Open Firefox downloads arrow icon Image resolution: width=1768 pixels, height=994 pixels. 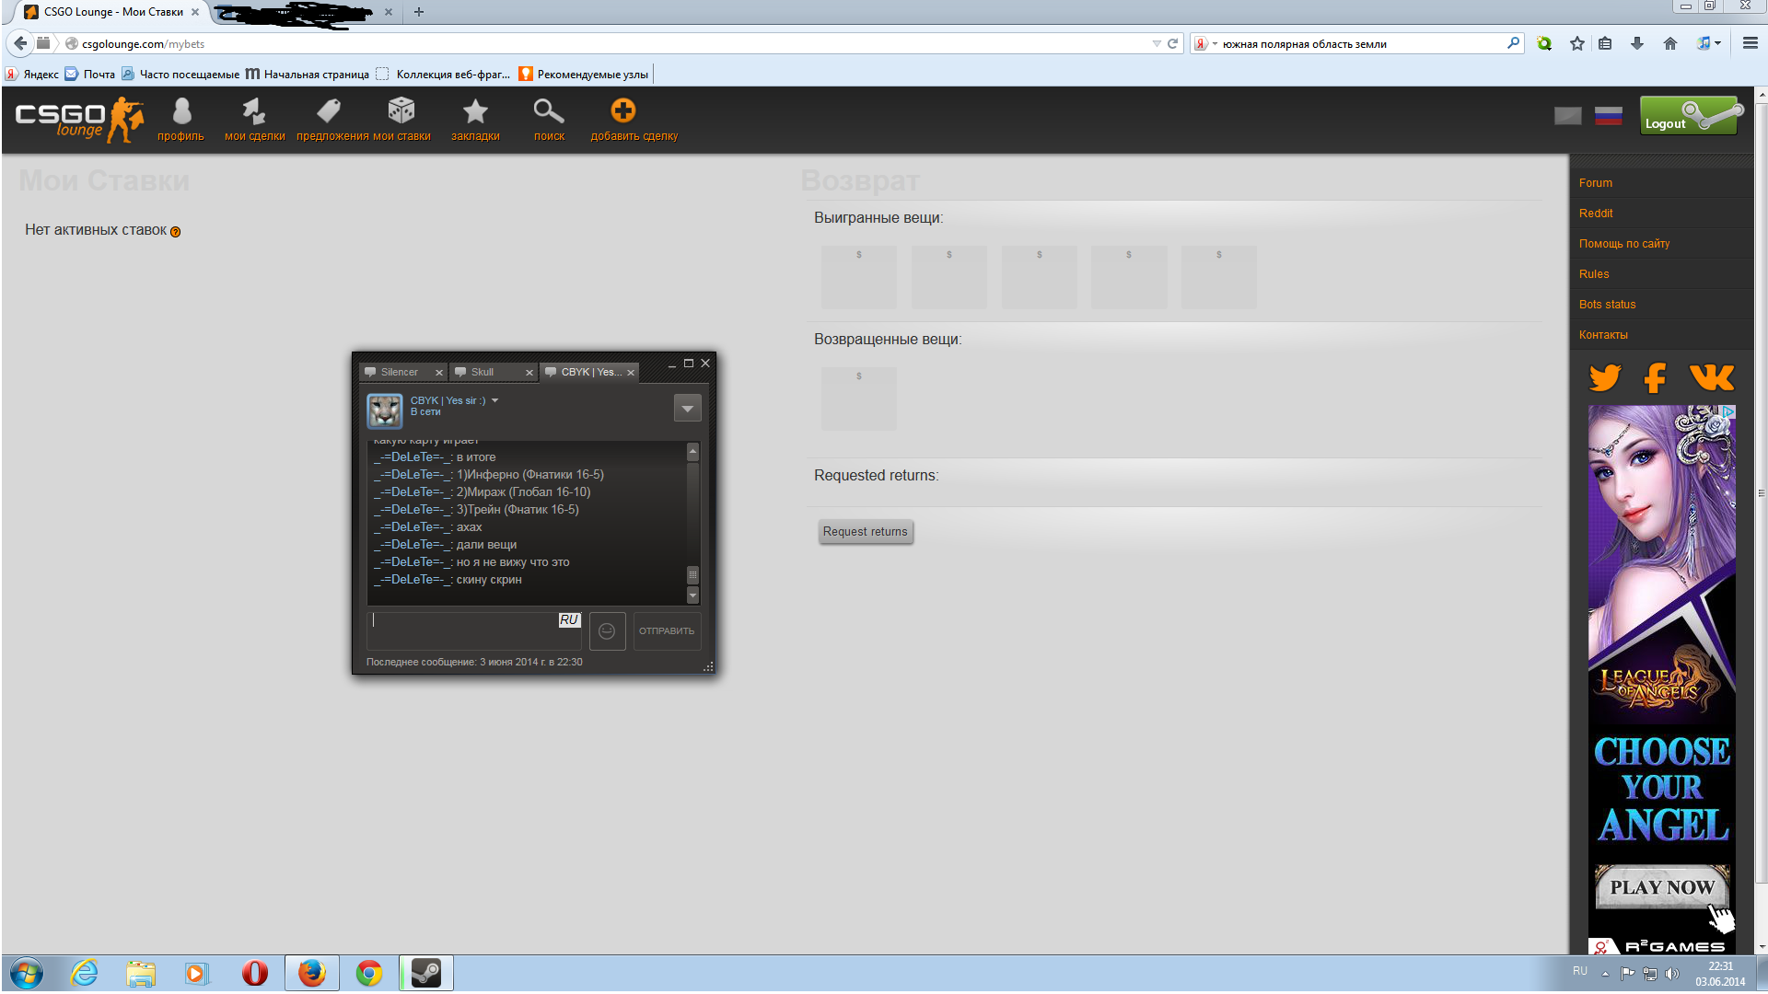click(1637, 43)
